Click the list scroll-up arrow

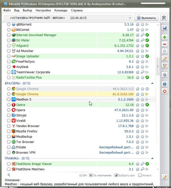tap(158, 25)
